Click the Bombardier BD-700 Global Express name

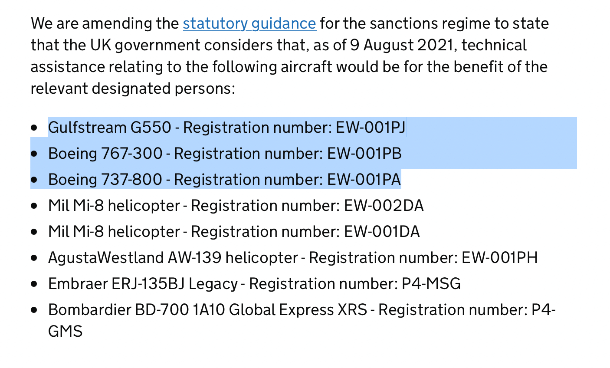point(207,310)
